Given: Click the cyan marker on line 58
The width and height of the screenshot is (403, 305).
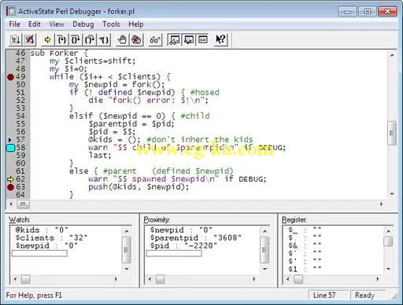Looking at the screenshot, I should 10,148.
